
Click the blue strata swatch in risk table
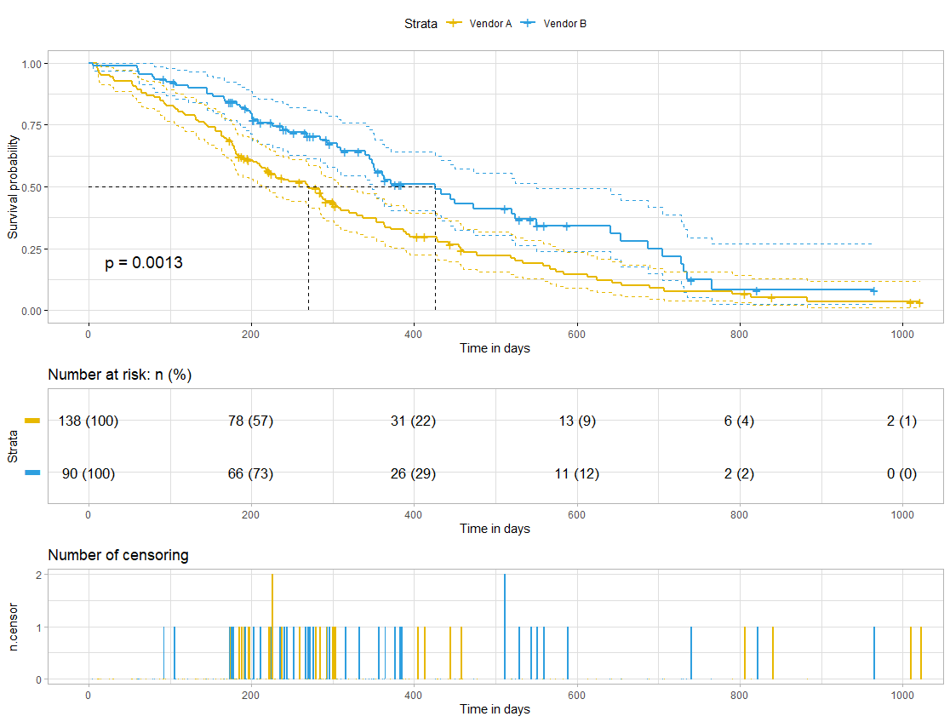tap(32, 473)
